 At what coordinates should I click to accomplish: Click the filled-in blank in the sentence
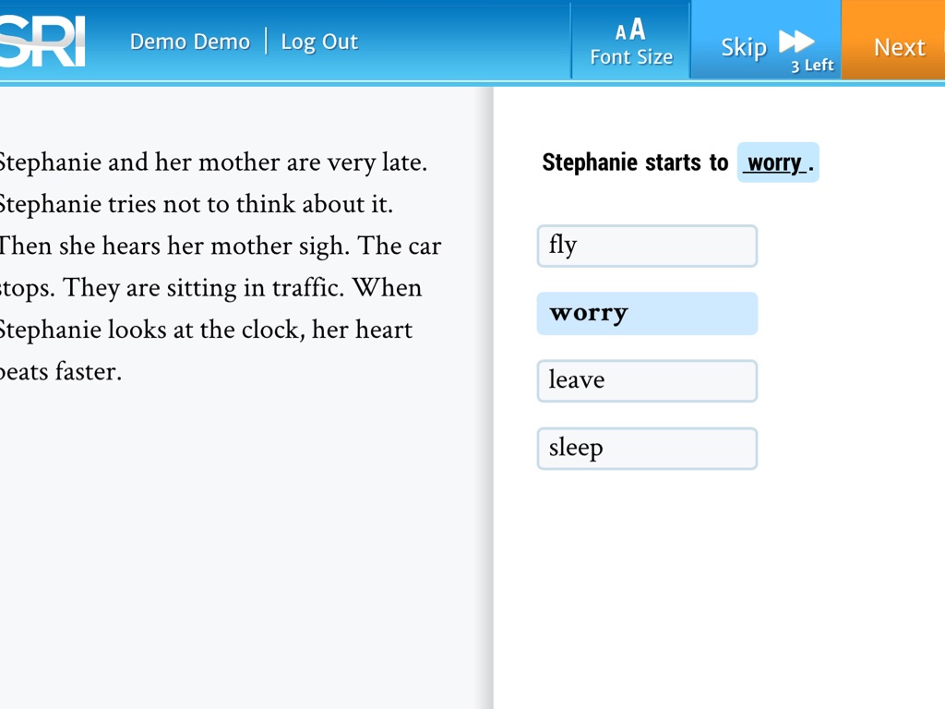777,162
